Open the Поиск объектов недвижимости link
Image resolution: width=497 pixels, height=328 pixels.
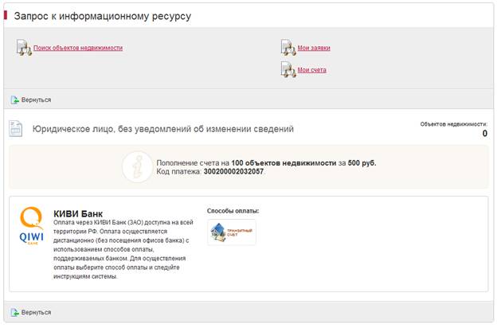[x=78, y=48]
